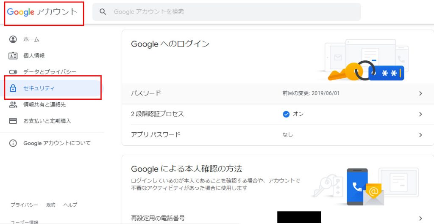Image resolution: width=434 pixels, height=224 pixels.
Task: Expand 2 段階認証プロセス chevron arrow
Action: click(x=420, y=114)
